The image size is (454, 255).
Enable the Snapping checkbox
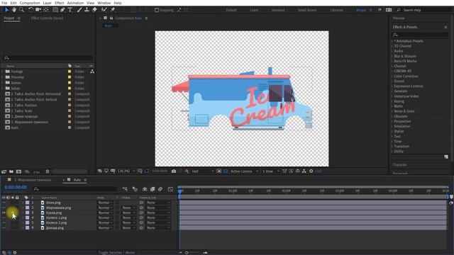pos(157,10)
